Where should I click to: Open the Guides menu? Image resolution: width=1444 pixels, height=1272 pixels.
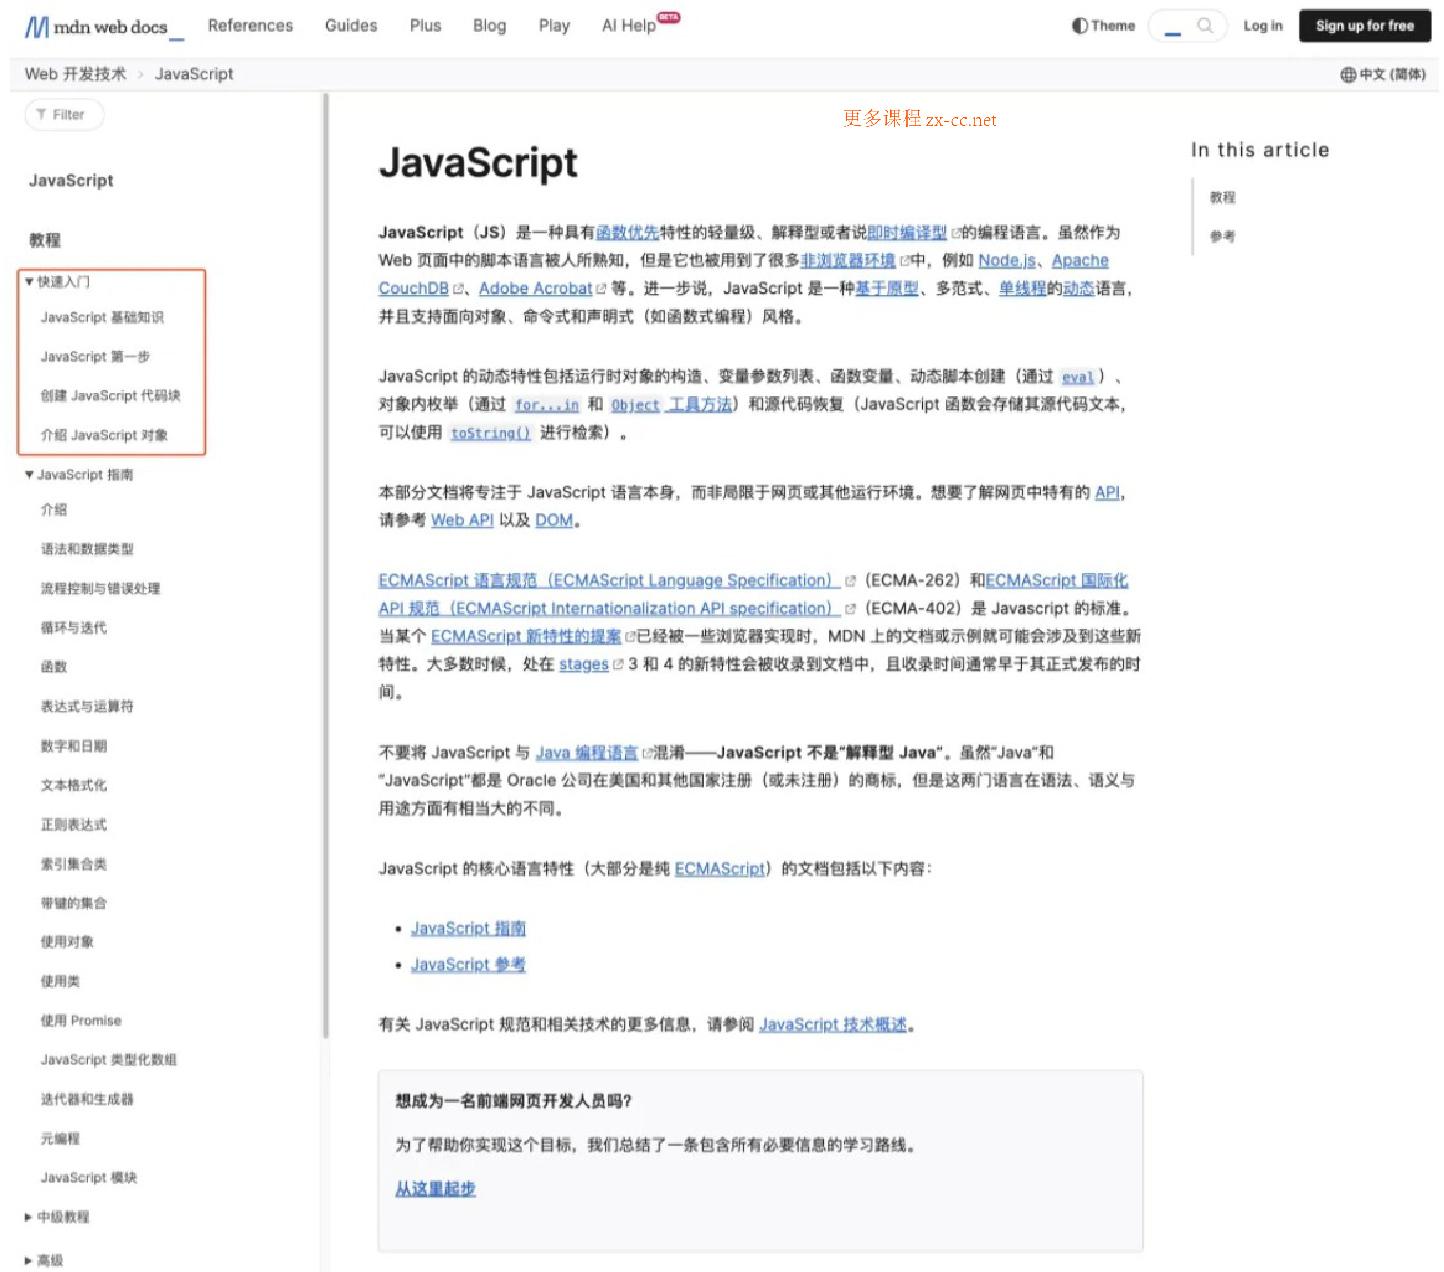point(351,26)
